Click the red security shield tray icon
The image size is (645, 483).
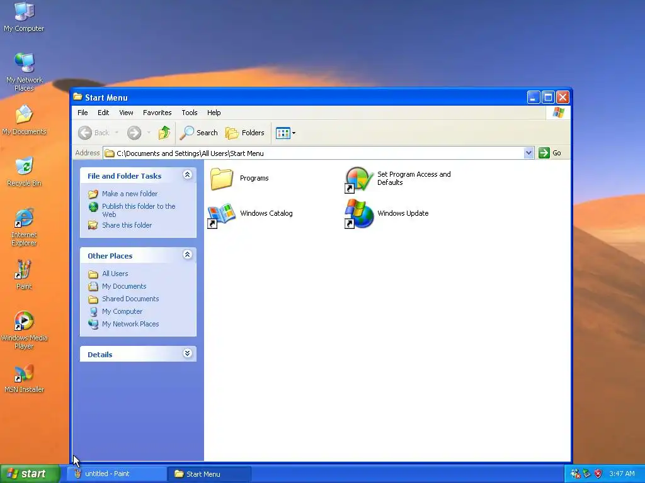tap(598, 474)
